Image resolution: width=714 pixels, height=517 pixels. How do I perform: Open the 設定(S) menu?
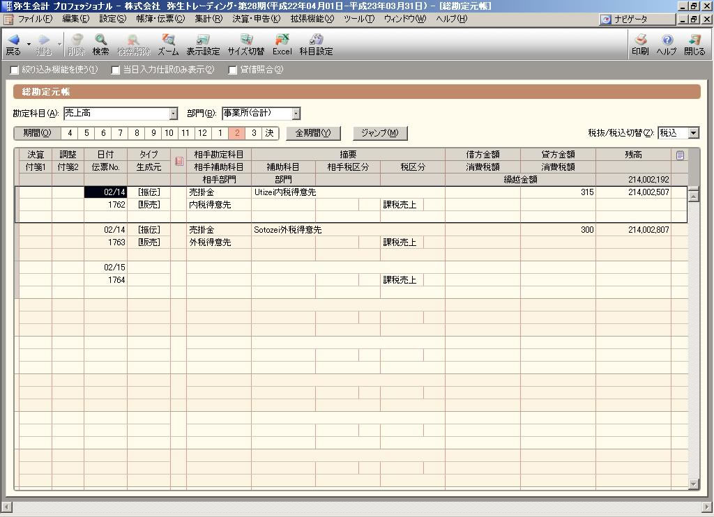click(112, 19)
